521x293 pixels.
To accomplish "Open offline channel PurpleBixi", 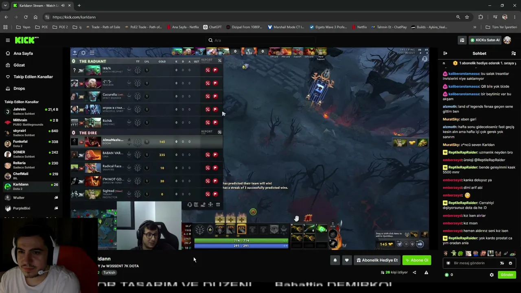I will [32, 208].
